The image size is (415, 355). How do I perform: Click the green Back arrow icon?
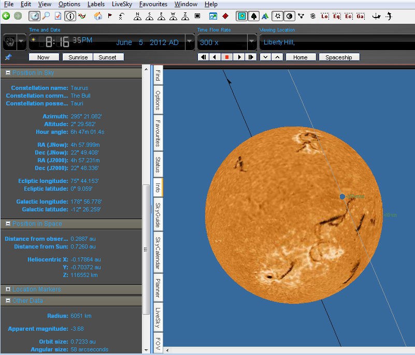coord(6,16)
